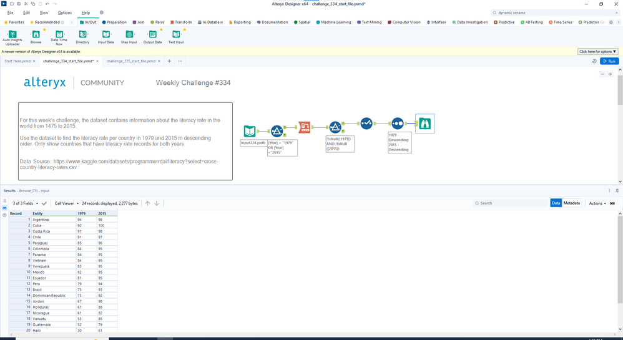623x340 pixels.
Task: Click the pin icon on Results panel
Action: pos(617,191)
